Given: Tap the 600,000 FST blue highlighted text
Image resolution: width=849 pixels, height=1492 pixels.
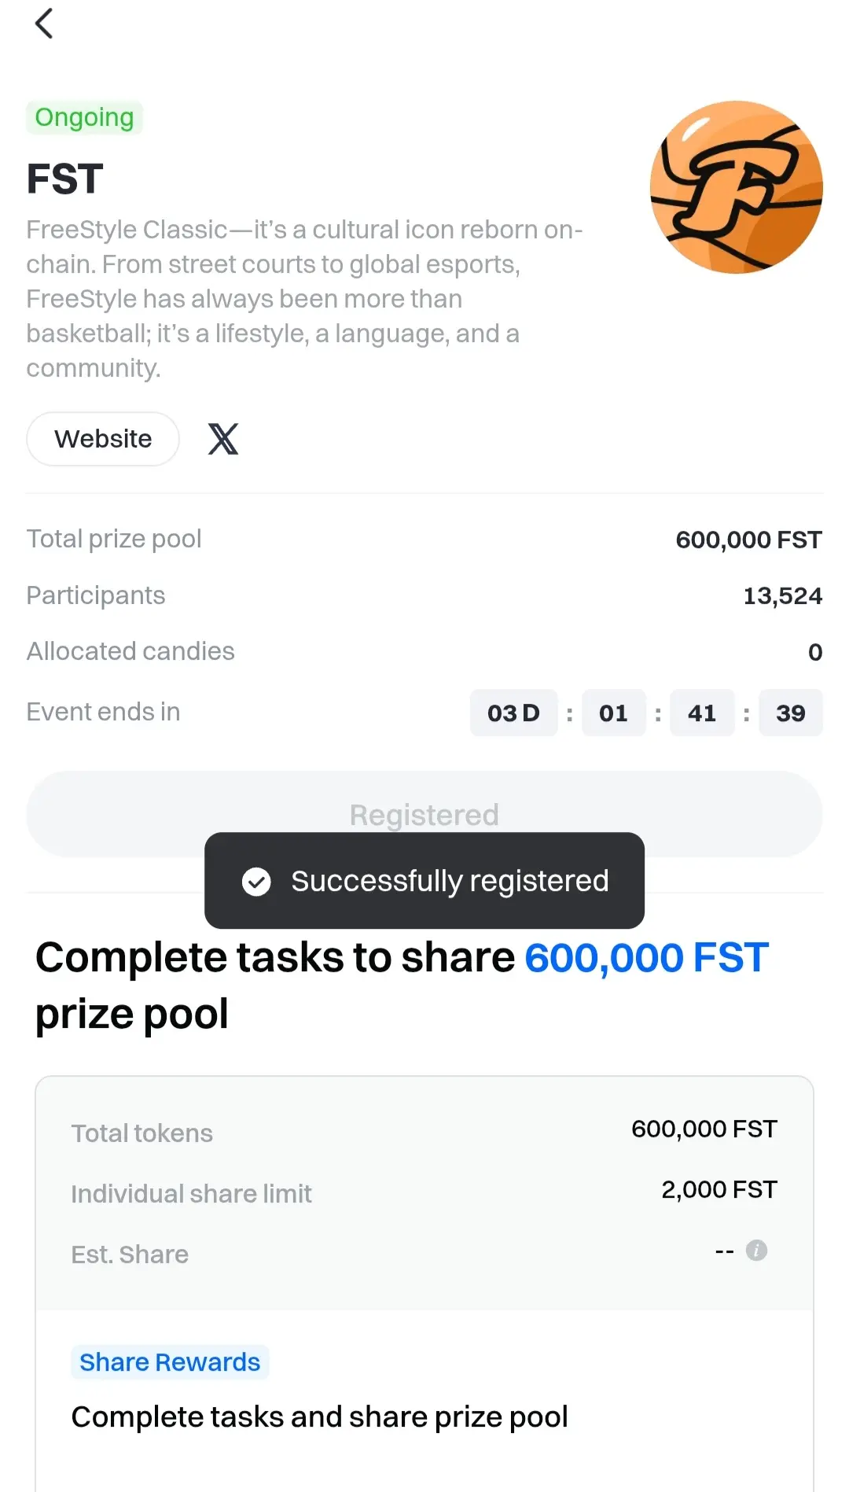Looking at the screenshot, I should (646, 958).
